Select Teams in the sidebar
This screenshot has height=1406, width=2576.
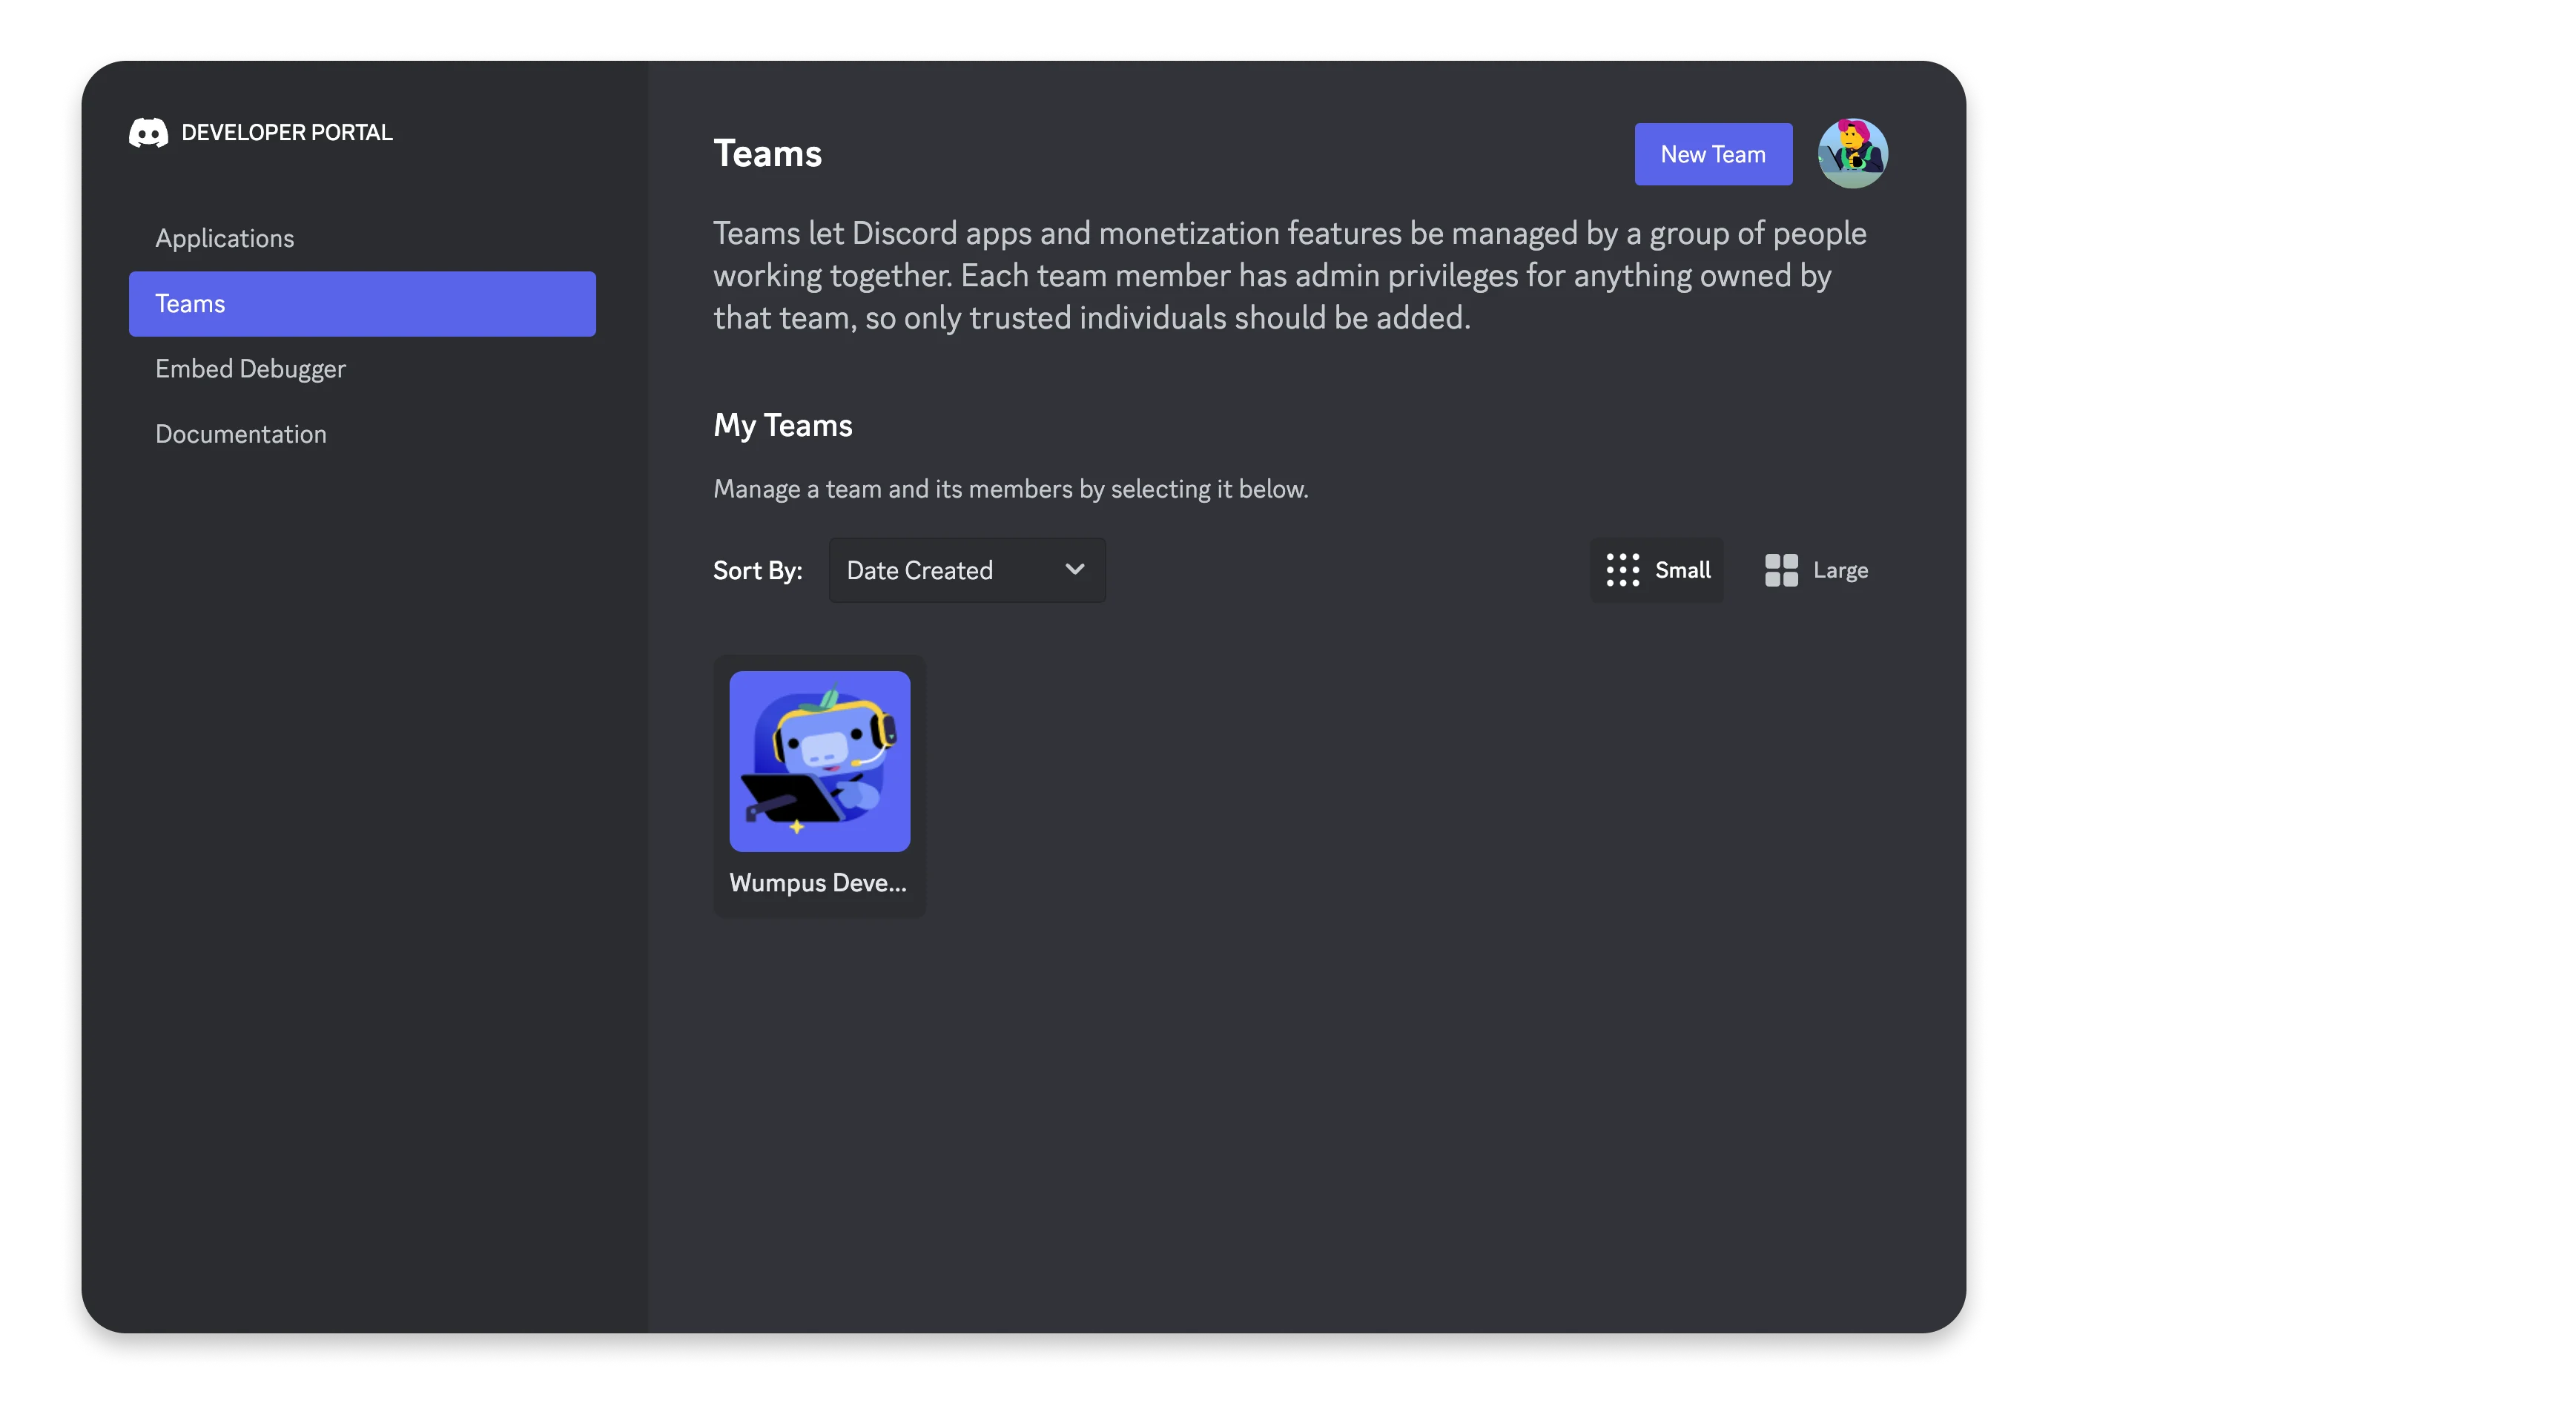[x=362, y=304]
